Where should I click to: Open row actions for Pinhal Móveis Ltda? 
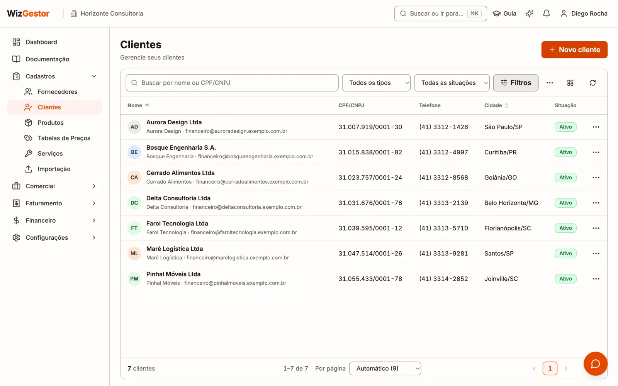(596, 279)
